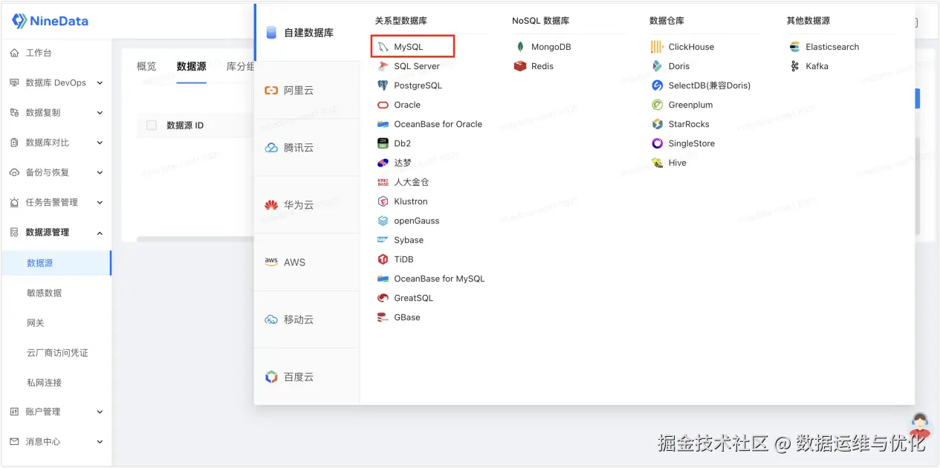Tick the 数据源 ID header checkbox
The width and height of the screenshot is (940, 468).
[152, 126]
